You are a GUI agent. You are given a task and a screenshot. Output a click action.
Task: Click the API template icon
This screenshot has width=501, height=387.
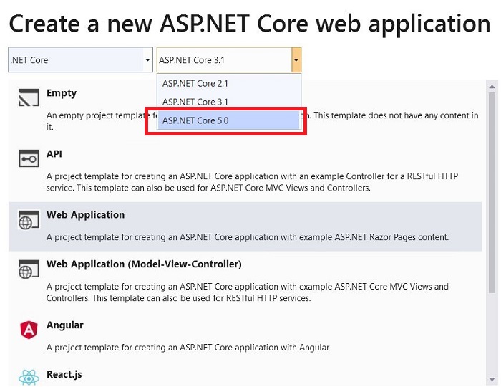tap(29, 158)
